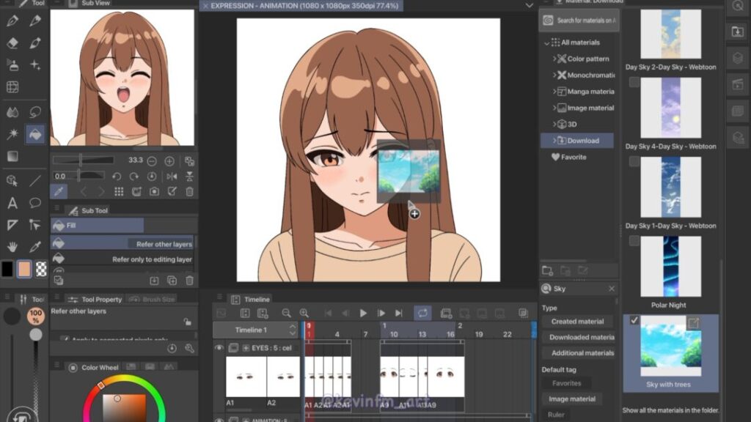Image resolution: width=751 pixels, height=422 pixels.
Task: Pick the Lasso selection tool
Action: coord(34,112)
